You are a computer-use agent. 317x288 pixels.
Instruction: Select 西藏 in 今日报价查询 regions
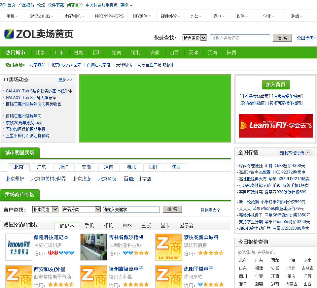pos(275,260)
